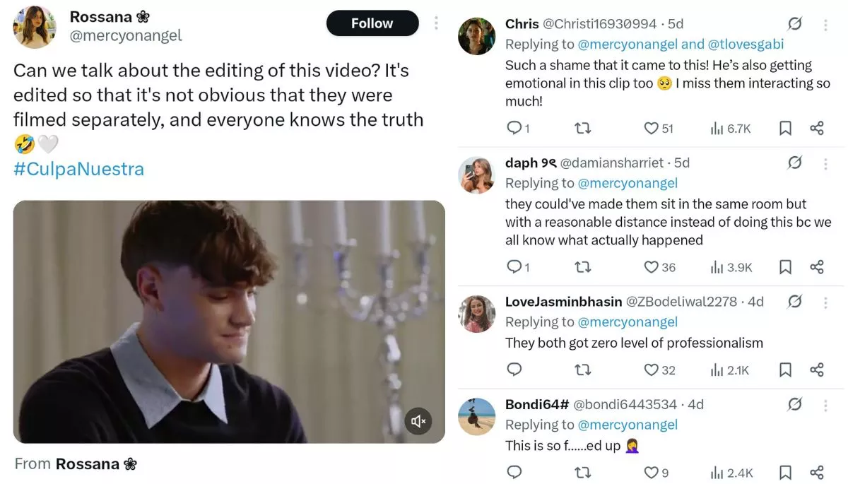Toggle like on LoveJasminbhasin's reply

(x=651, y=370)
